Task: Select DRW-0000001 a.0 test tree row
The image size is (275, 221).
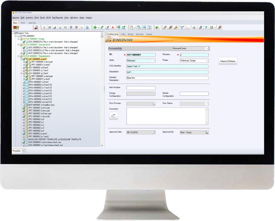Action: [38, 82]
